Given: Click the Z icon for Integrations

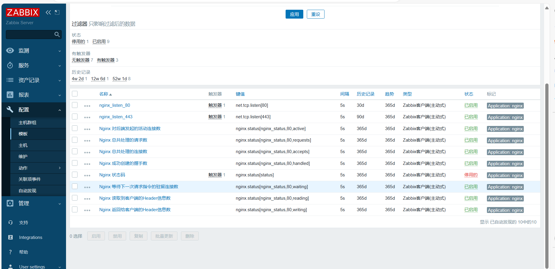Looking at the screenshot, I should (10, 237).
